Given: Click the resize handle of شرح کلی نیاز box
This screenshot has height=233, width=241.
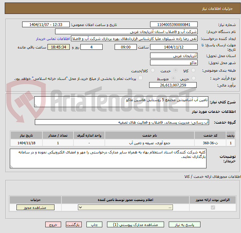Looking at the screenshot, I should tap(36, 106).
